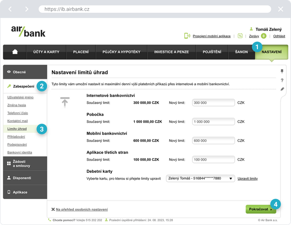Click the Upravit limity link

(248, 179)
